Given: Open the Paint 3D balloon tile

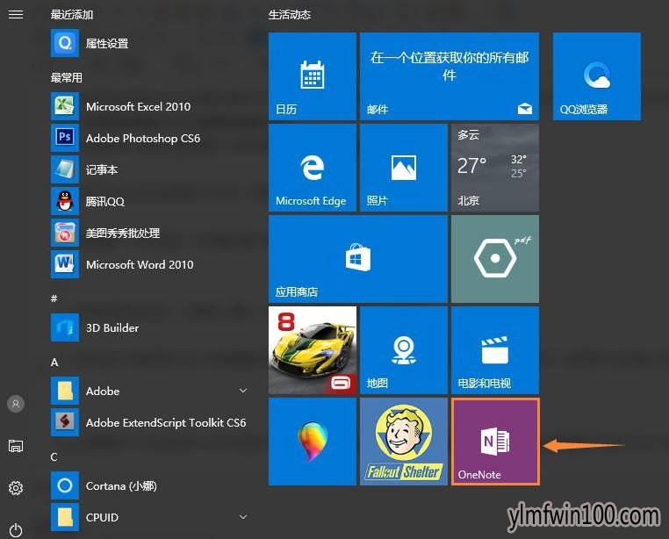Looking at the screenshot, I should pyautogui.click(x=313, y=442).
